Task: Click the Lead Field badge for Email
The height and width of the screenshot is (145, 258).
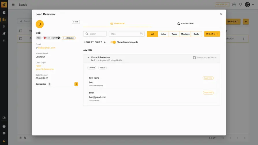Action: point(208,93)
